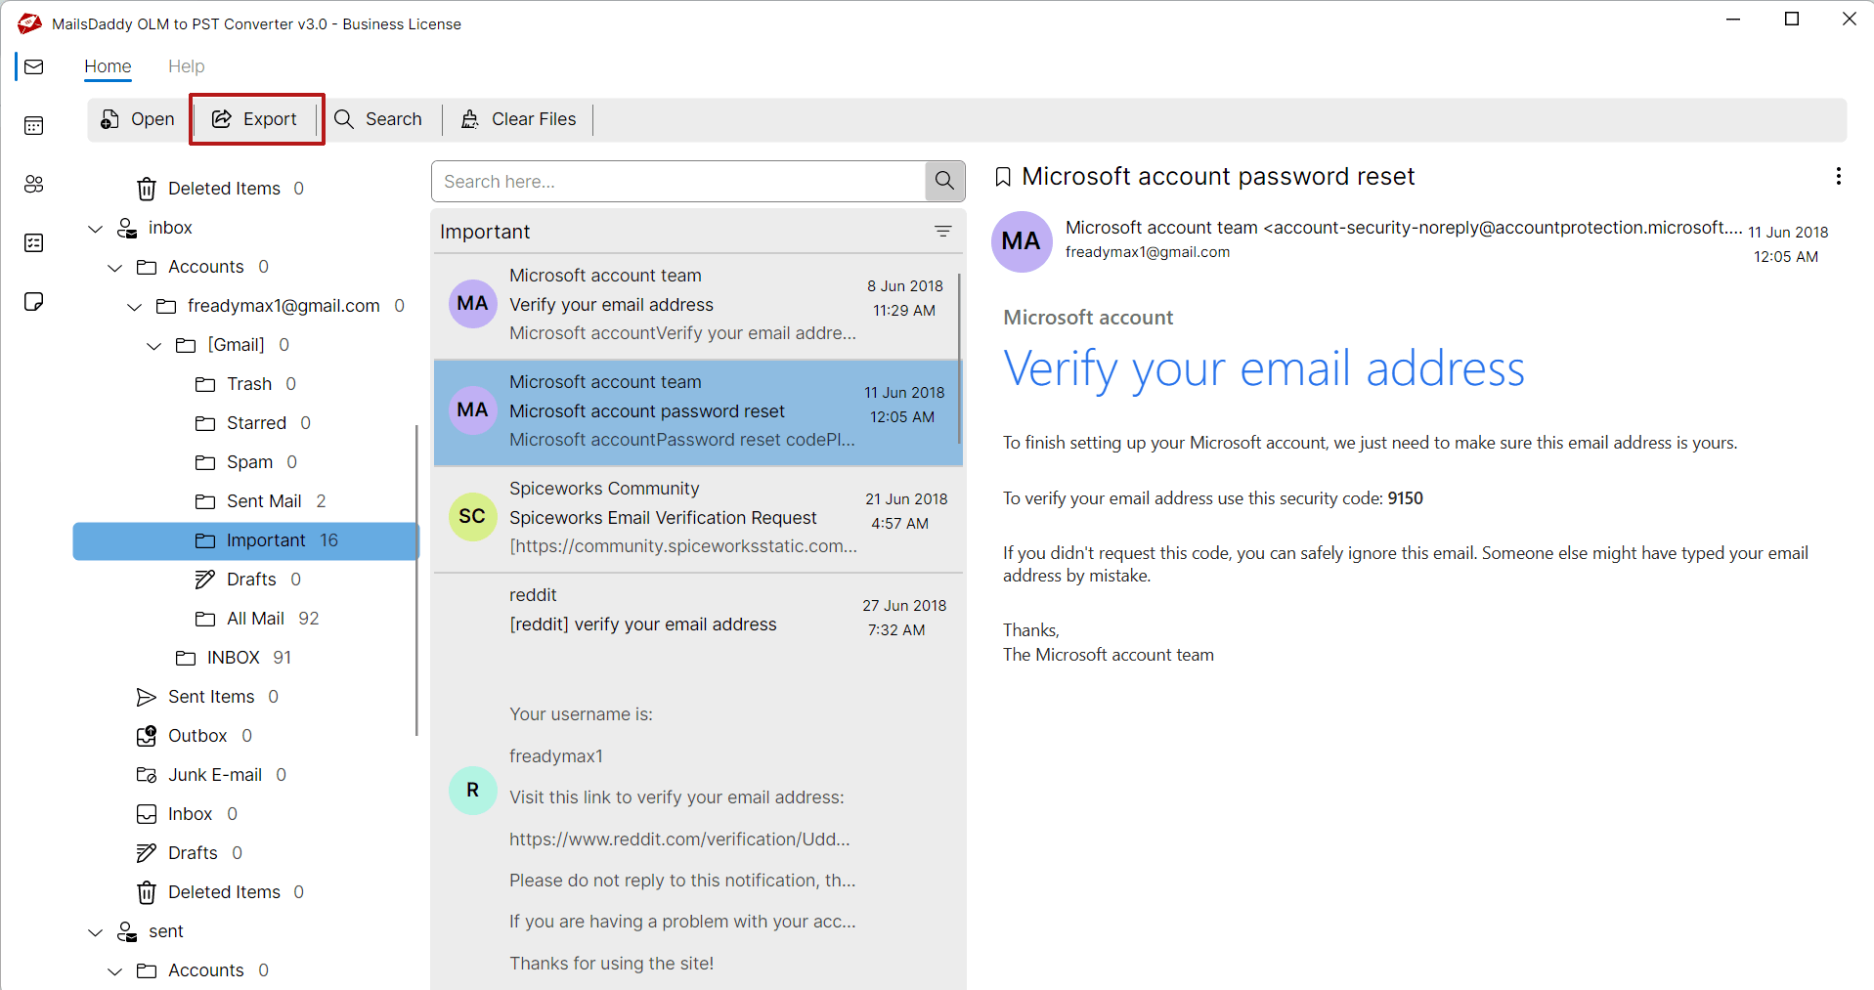This screenshot has width=1874, height=990.
Task: Click the freadymax1@gmail.com recipient address
Action: 1148,252
